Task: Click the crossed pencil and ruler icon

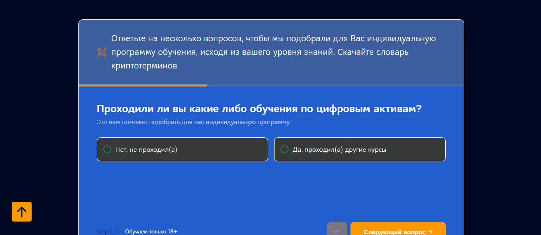Action: (x=102, y=52)
